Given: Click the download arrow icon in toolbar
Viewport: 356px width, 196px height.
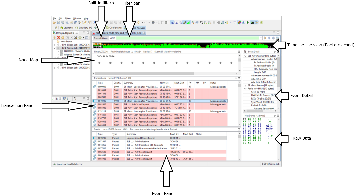Looking at the screenshot, I should point(243,23).
